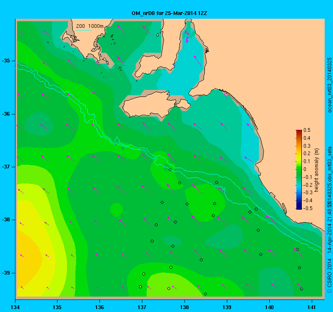Click the "140" longitude axis label

[269, 307]
